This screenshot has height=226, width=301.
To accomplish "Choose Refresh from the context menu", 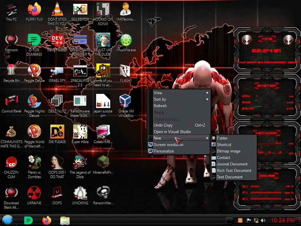I will (x=179, y=106).
